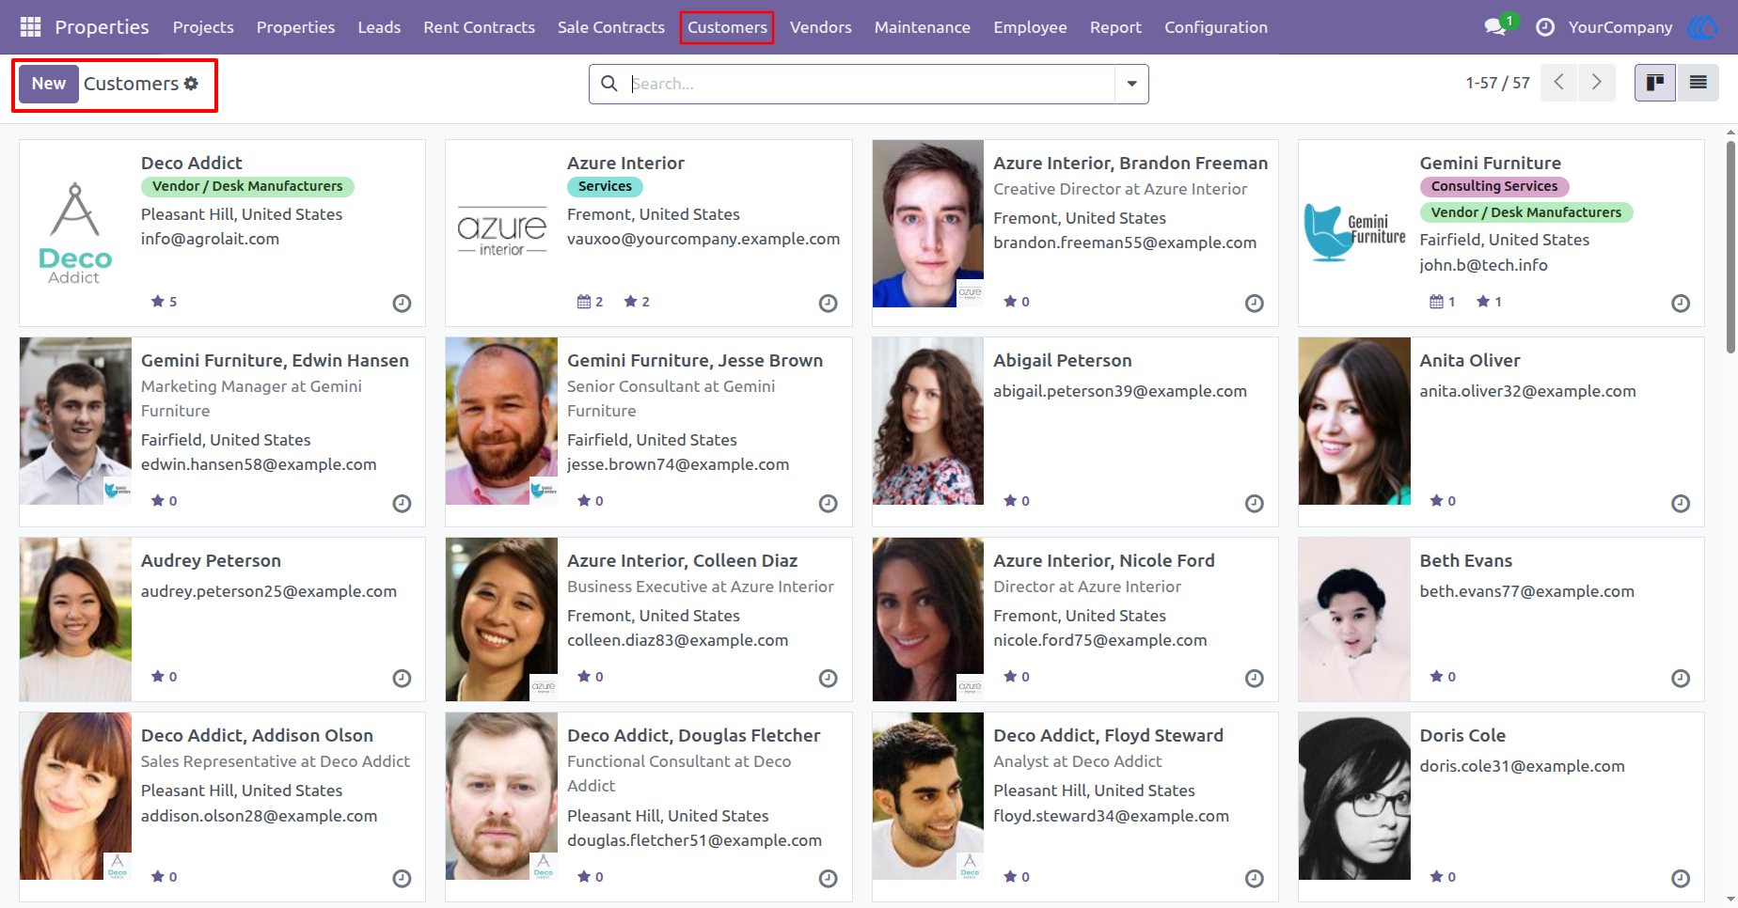The image size is (1738, 908).
Task: Click Abigail Peterson's profile photo
Action: 928,421
